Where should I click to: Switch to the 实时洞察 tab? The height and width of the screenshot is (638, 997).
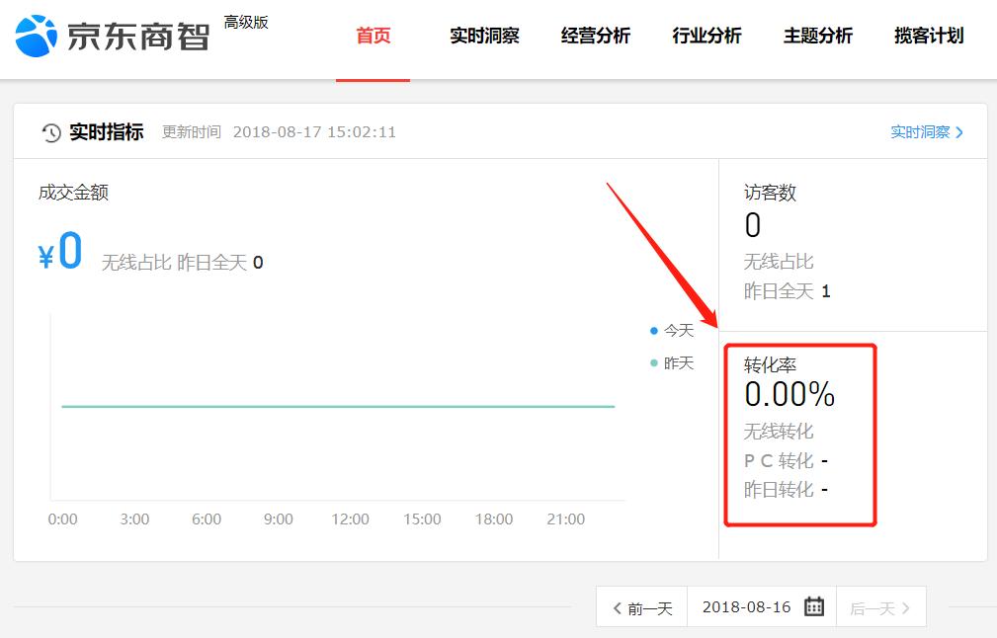(483, 35)
